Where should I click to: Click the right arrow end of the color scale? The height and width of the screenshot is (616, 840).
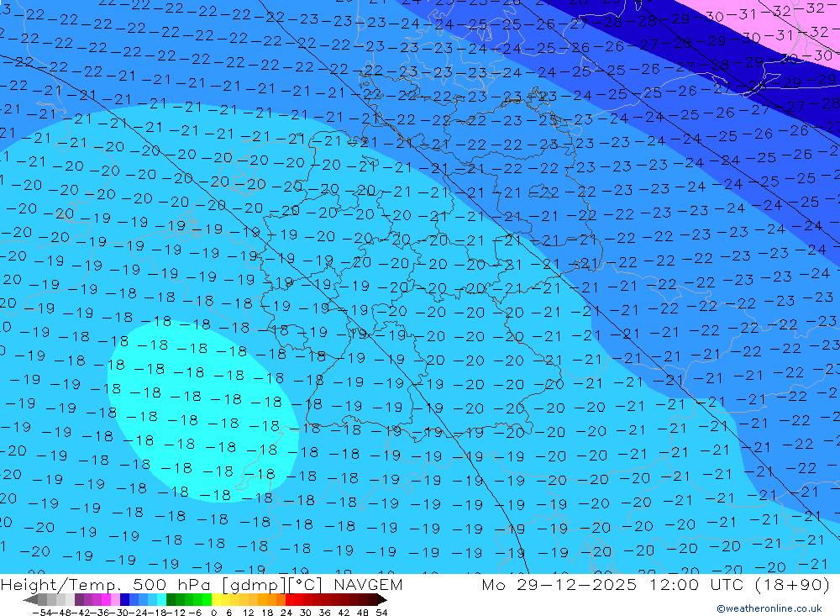point(382,600)
